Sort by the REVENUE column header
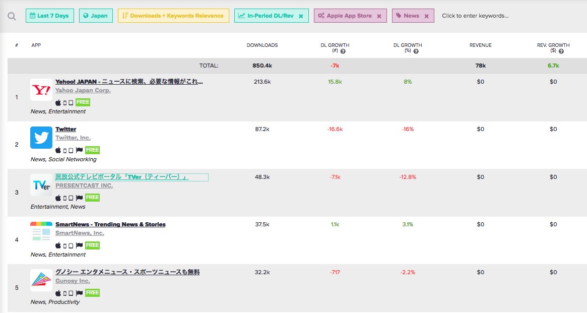 pos(480,45)
